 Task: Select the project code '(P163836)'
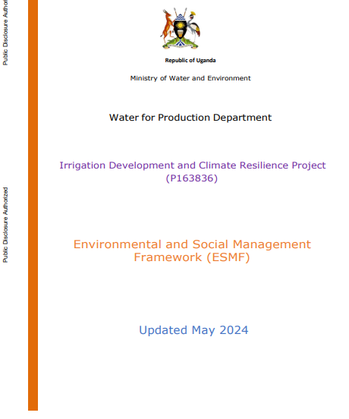(192, 178)
